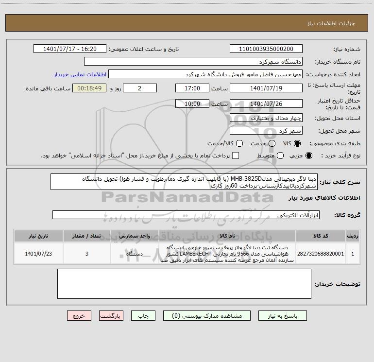This screenshot has width=374, height=362.
Task: Click the need date cell 1401/07/23
Action: [x=38, y=254]
